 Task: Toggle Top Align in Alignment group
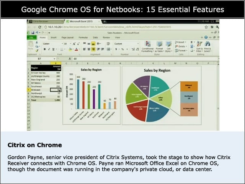[84, 43]
